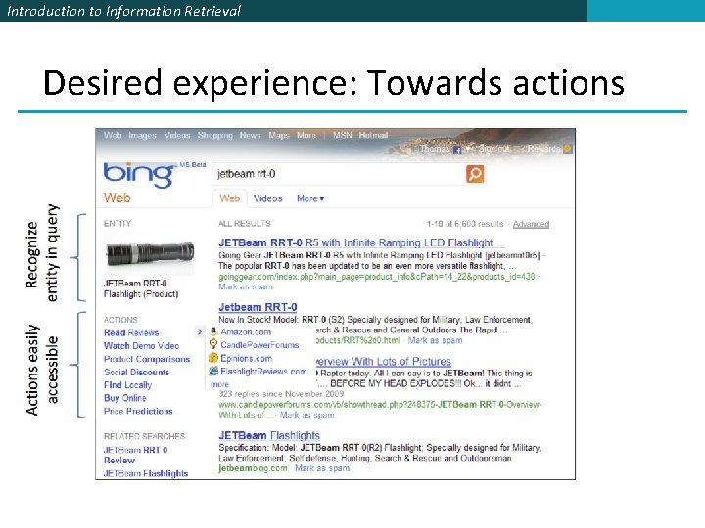Viewport: 705px width, 528px height.
Task: Click the JETBeam flashlight entity thumbnail
Action: click(150, 254)
